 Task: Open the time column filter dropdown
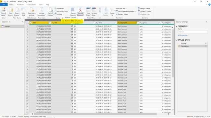pyautogui.click(x=116, y=23)
